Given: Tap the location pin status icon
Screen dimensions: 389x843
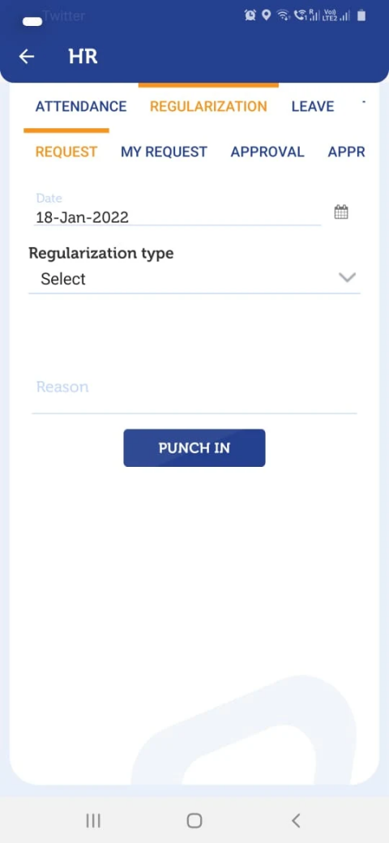Looking at the screenshot, I should tap(266, 15).
